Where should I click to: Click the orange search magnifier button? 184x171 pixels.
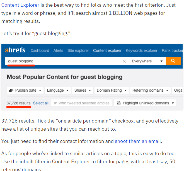click(x=173, y=61)
